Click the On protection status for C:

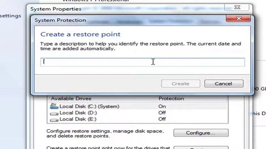[162, 106]
